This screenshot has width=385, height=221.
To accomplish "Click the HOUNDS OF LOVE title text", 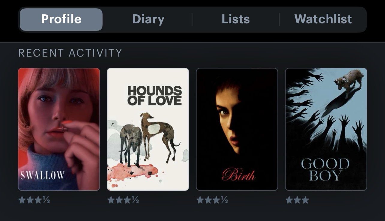I will tap(155, 96).
